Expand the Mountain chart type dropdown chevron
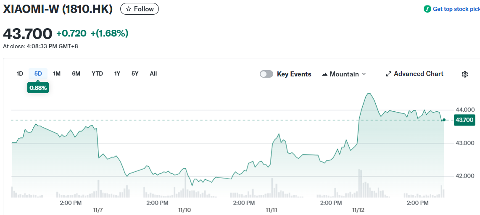Viewport: 480px width, 215px height. (364, 74)
